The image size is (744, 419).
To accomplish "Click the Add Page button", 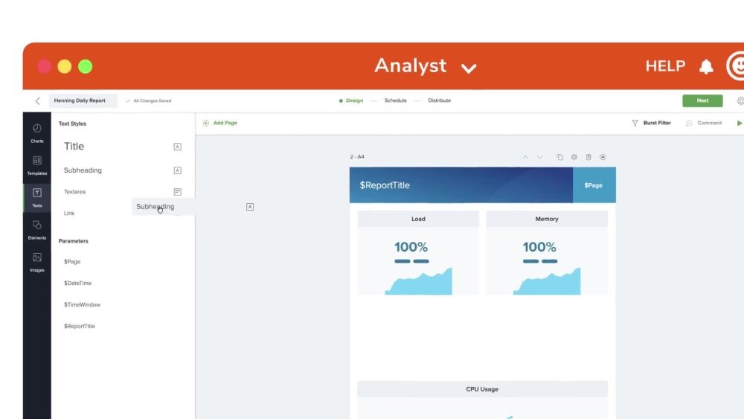I will (x=220, y=123).
